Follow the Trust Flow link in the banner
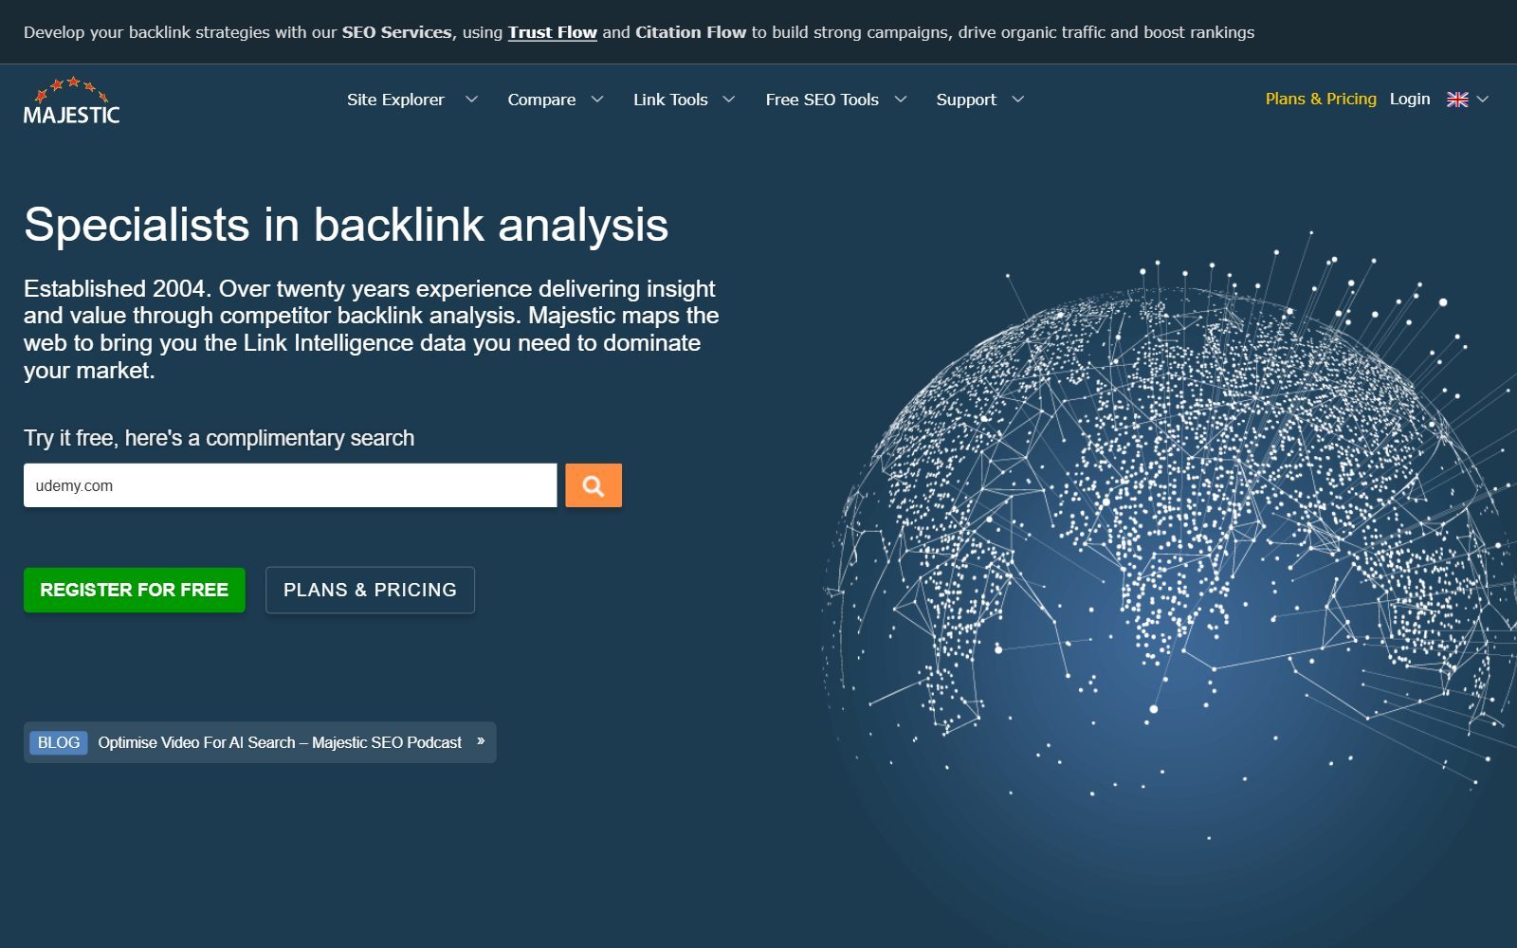The height and width of the screenshot is (948, 1517). [x=553, y=32]
